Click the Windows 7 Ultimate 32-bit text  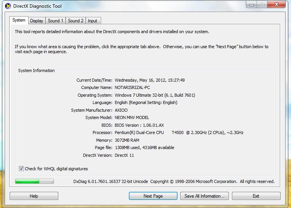(155, 95)
